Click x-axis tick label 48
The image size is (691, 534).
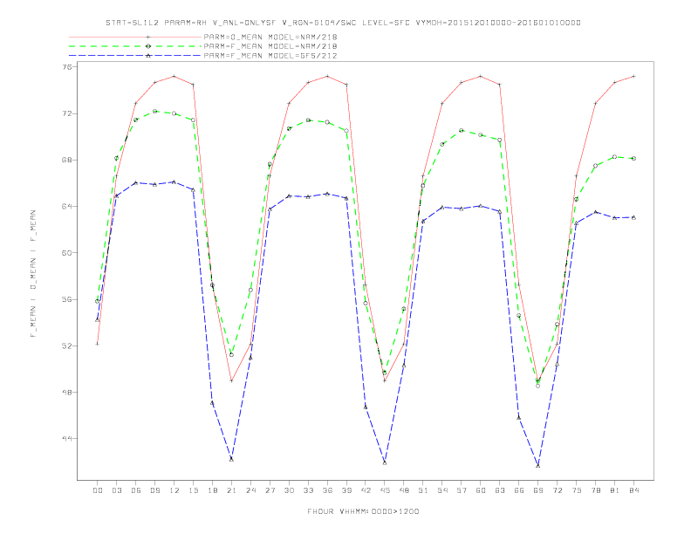point(404,490)
